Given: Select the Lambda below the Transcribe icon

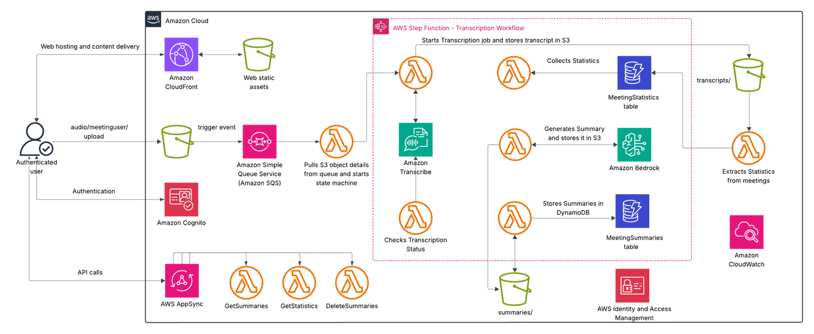Looking at the screenshot, I should click(416, 218).
